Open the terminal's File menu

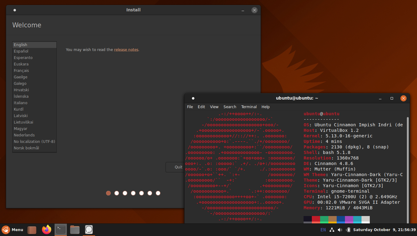click(190, 107)
